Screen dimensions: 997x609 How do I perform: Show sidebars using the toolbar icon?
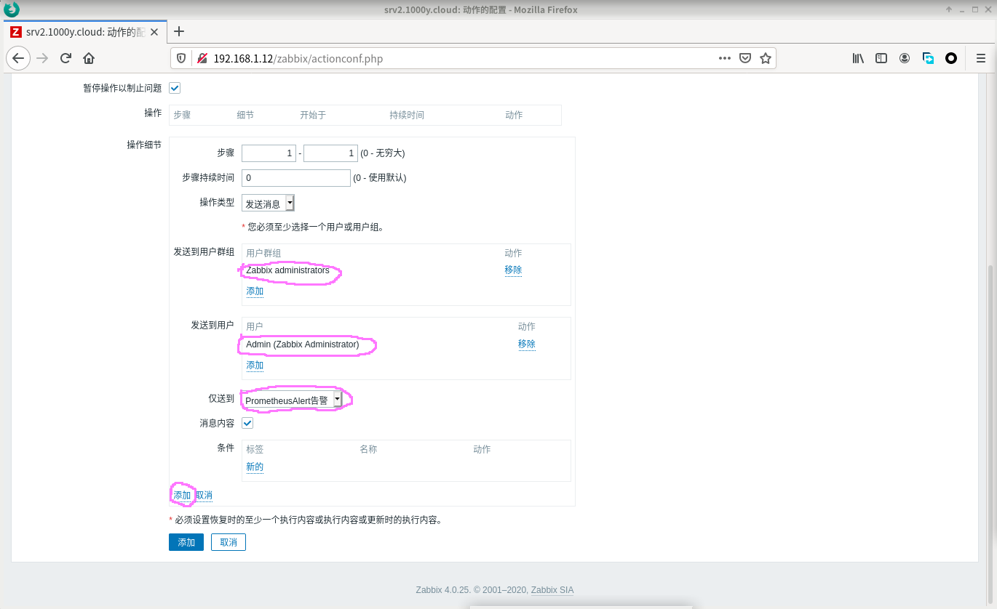click(x=881, y=58)
